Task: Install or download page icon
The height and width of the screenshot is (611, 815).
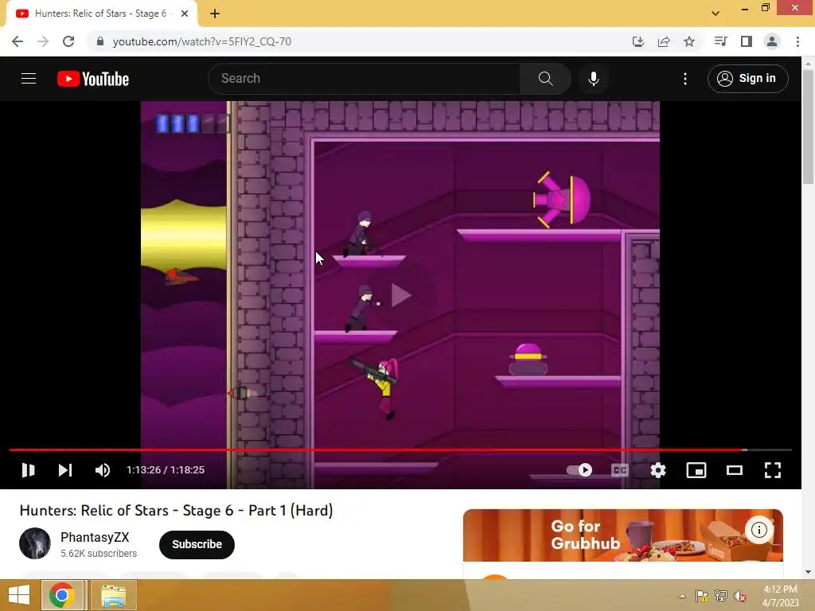Action: tap(638, 41)
